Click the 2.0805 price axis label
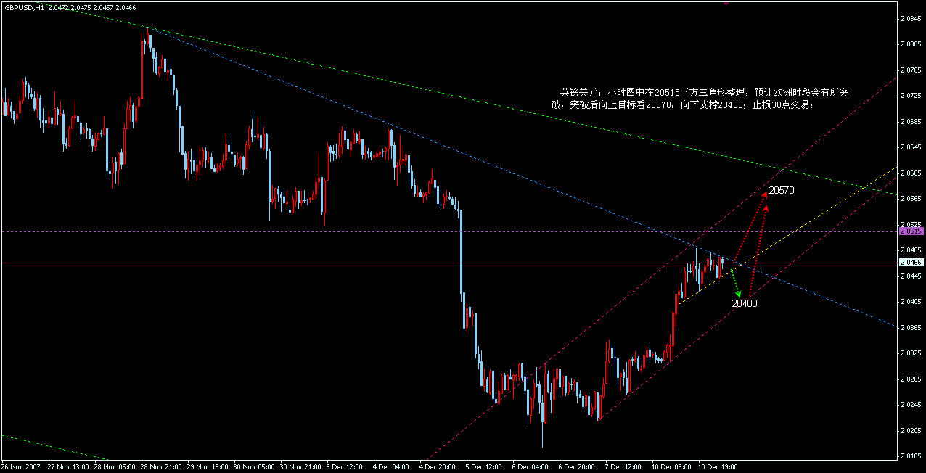The height and width of the screenshot is (473, 926). coord(911,44)
